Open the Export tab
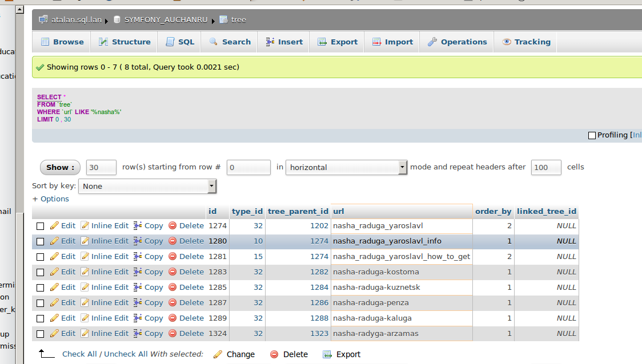The width and height of the screenshot is (642, 364). click(x=338, y=42)
